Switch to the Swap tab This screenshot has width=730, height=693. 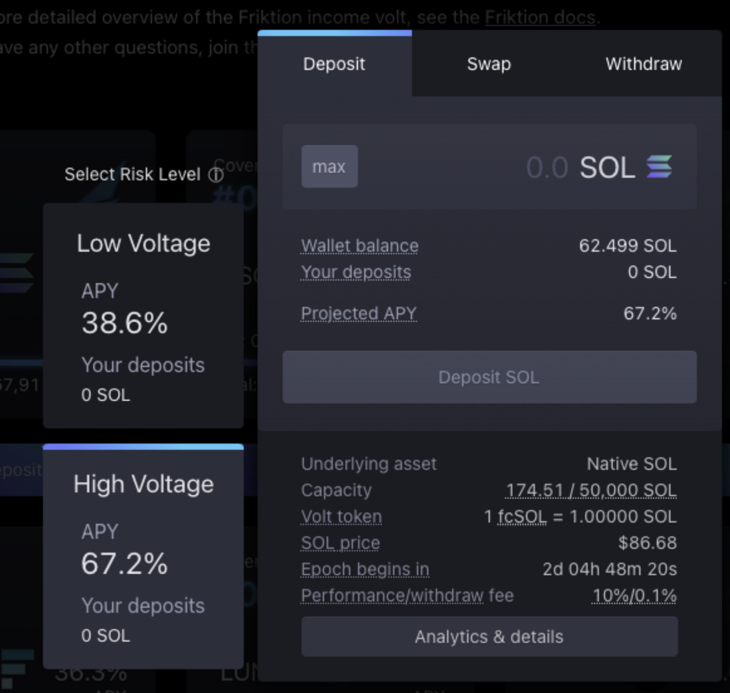(x=489, y=64)
